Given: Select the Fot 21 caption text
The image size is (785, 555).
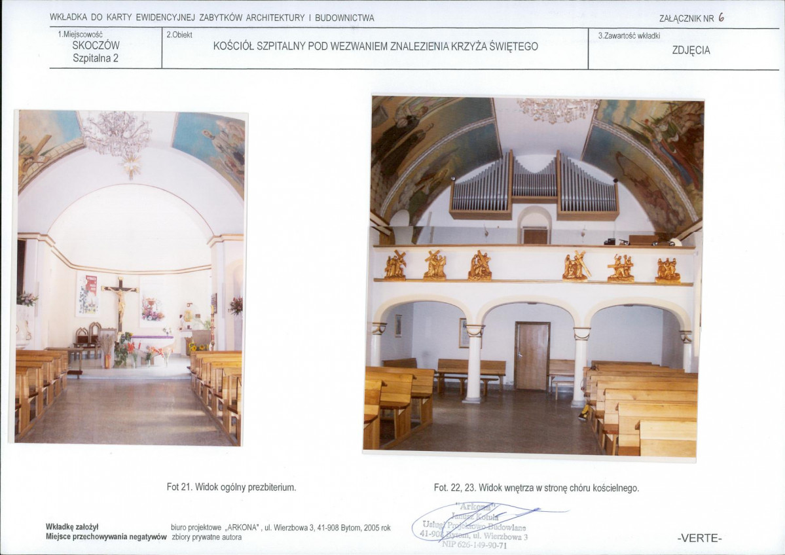Looking at the screenshot, I should 231,487.
